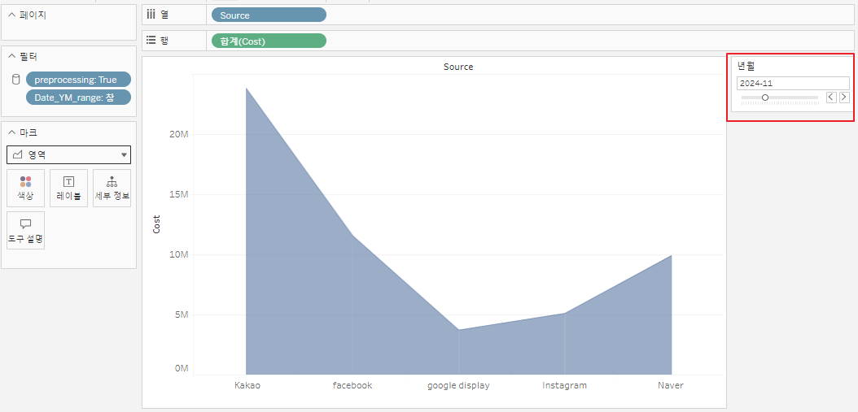
Task: Click the Kakao axis label
Action: (x=247, y=385)
